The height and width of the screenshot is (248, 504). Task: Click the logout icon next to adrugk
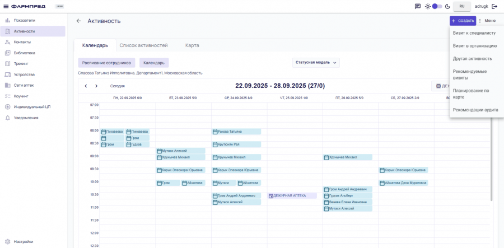(x=494, y=6)
